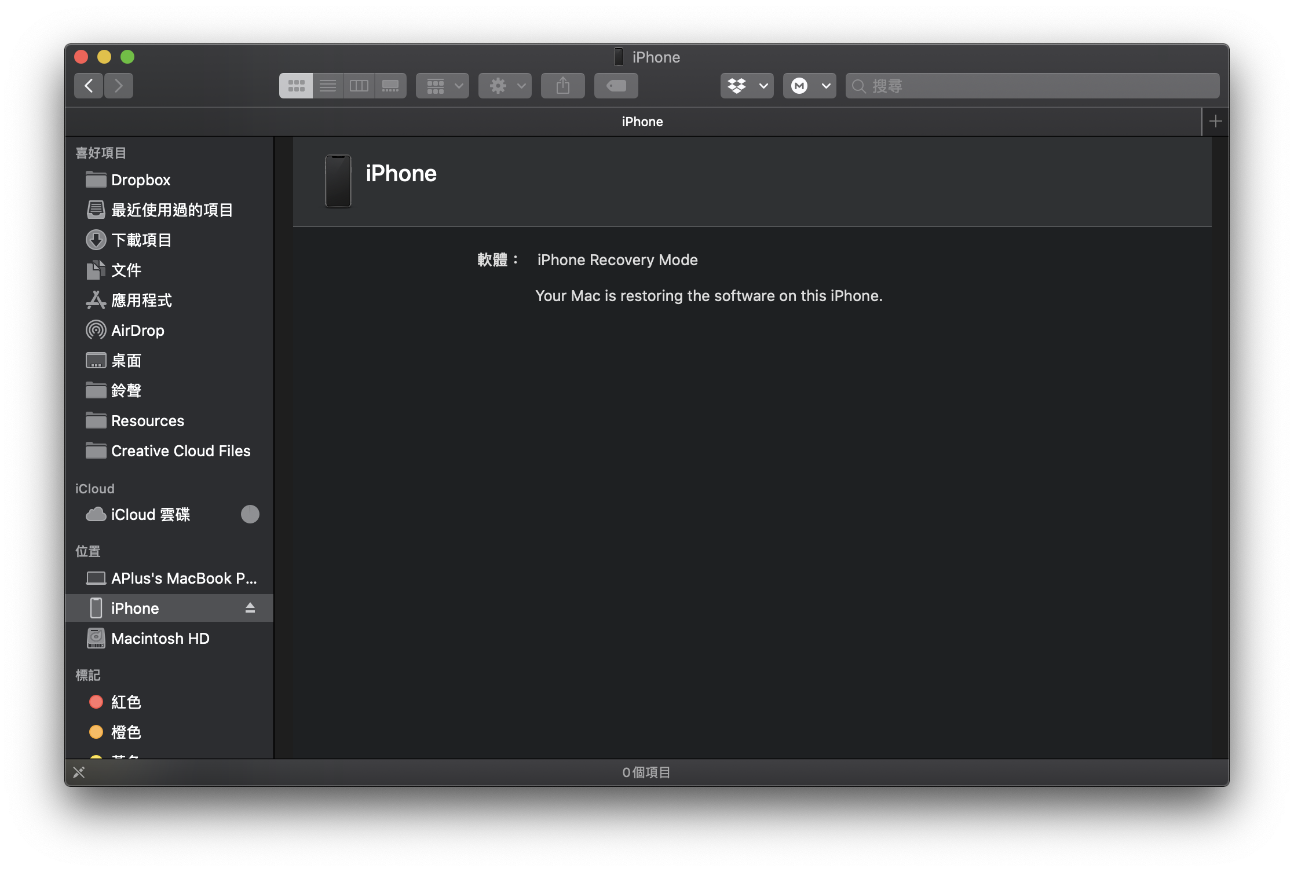
Task: Switch to list view
Action: [x=328, y=86]
